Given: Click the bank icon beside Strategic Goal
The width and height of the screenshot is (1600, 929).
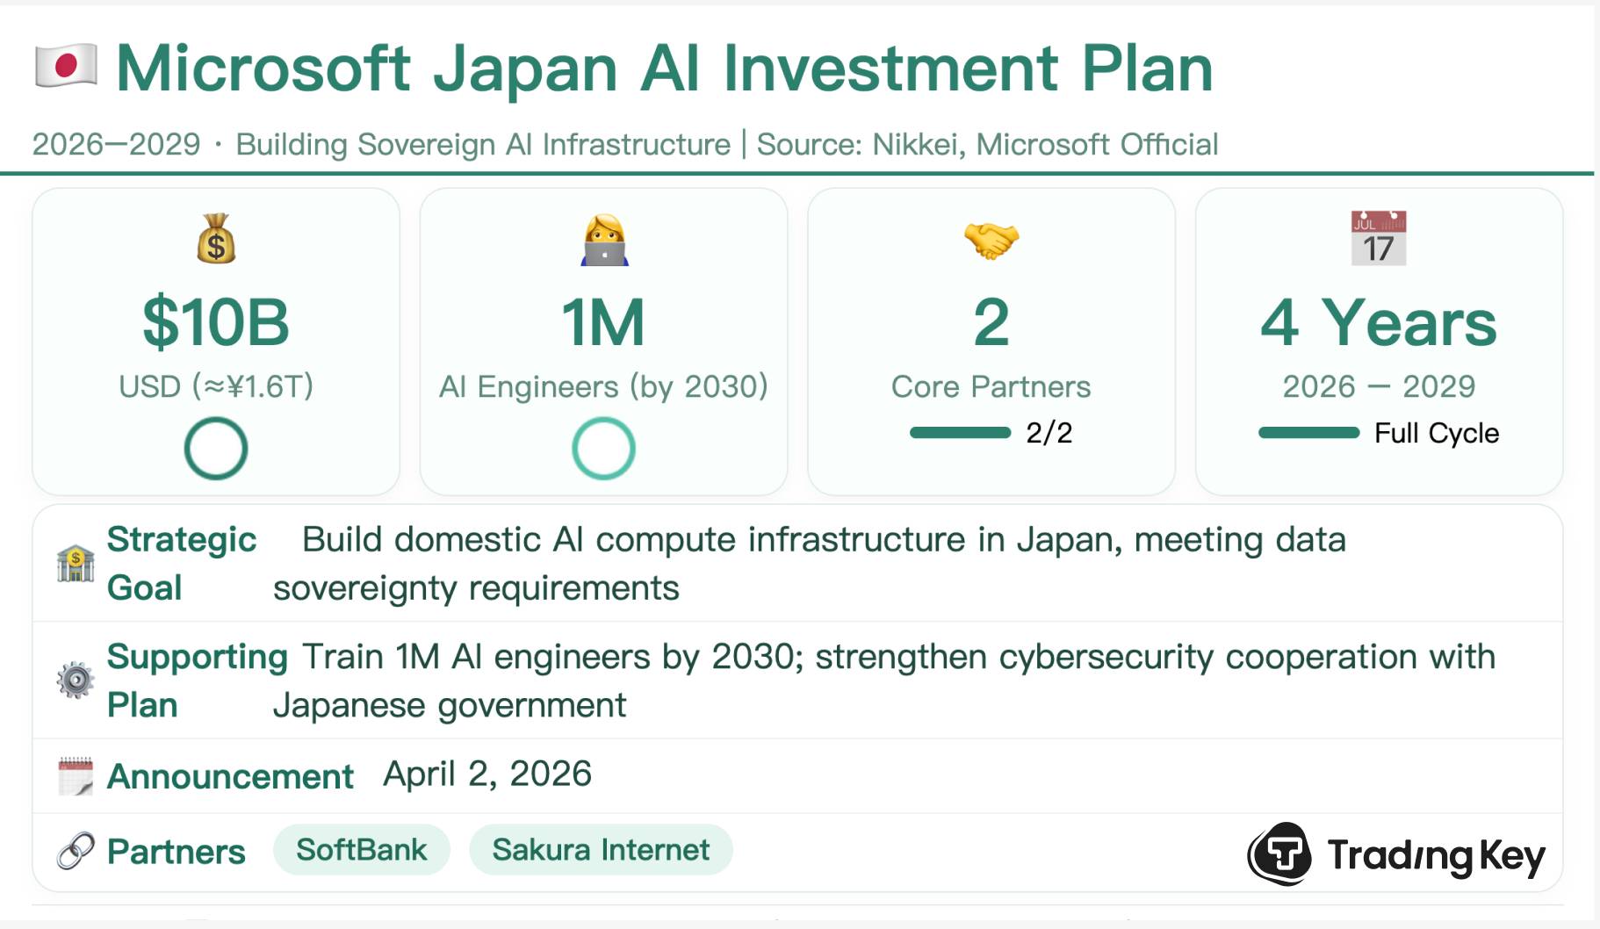Looking at the screenshot, I should pyautogui.click(x=76, y=563).
